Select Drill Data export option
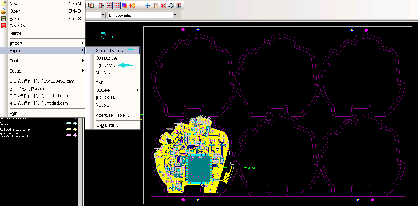 coord(106,66)
